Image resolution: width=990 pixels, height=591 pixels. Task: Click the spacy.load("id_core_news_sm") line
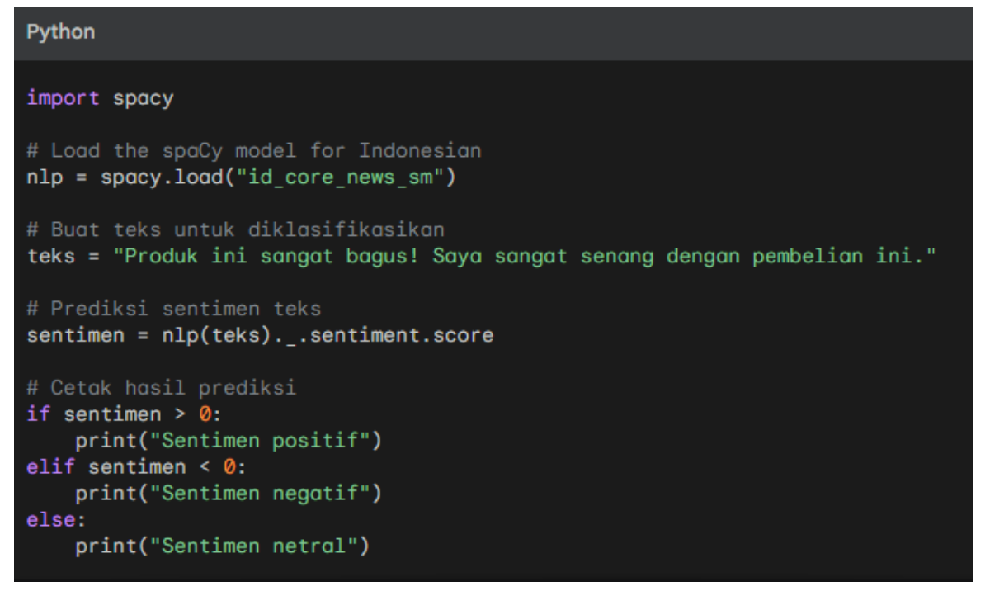(241, 176)
